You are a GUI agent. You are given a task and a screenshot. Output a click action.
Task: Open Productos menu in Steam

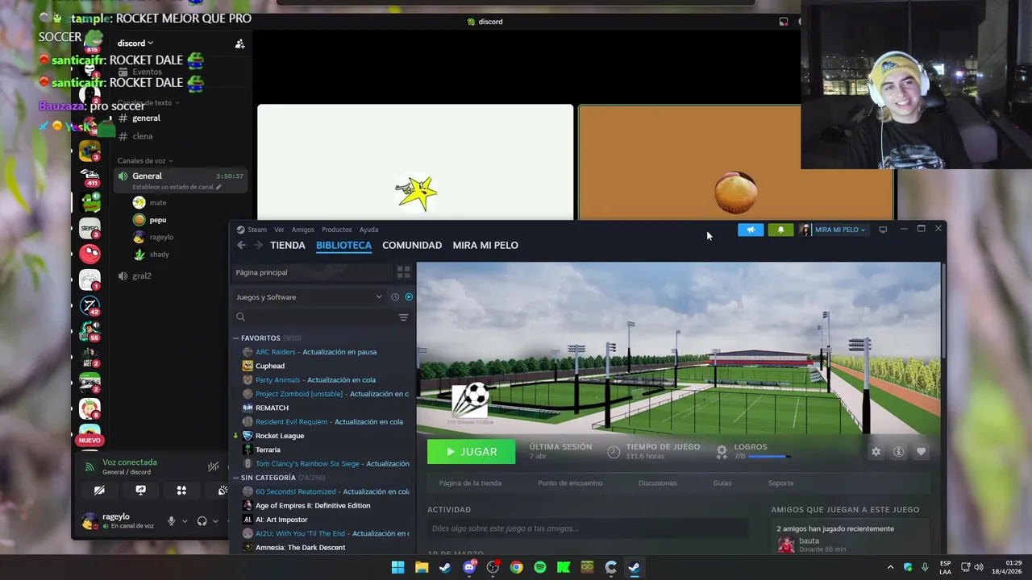point(336,230)
